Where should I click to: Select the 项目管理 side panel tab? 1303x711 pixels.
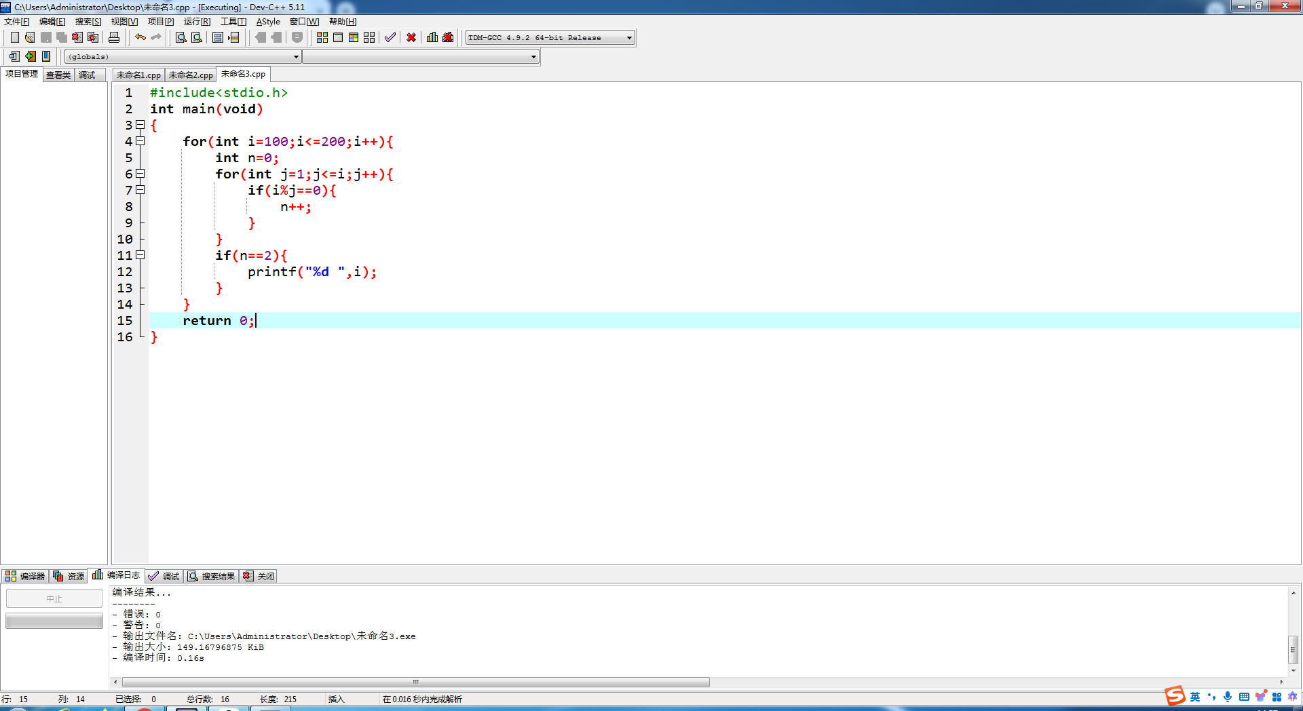point(22,74)
